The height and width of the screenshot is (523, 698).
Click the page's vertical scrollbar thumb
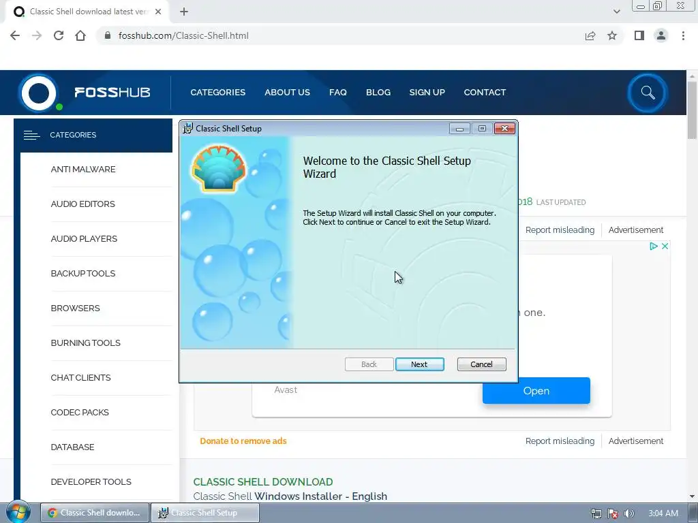coord(692,110)
